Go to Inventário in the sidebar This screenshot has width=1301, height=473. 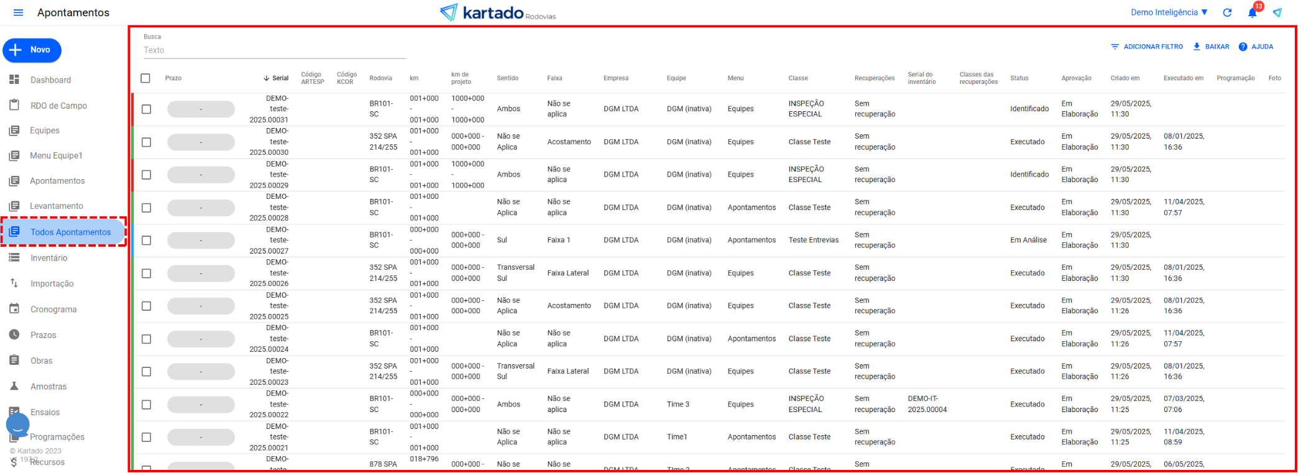48,258
